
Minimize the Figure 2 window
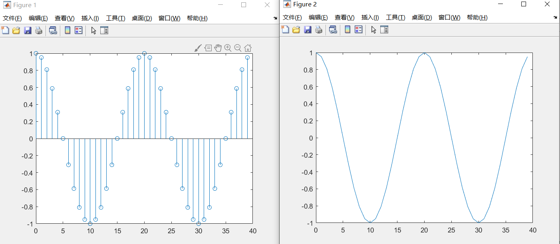point(500,4)
